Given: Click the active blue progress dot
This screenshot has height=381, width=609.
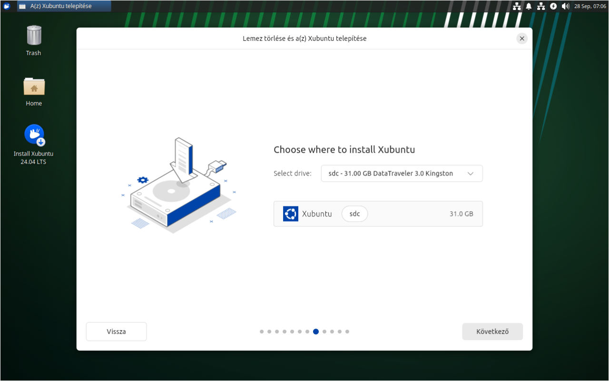Looking at the screenshot, I should [x=316, y=332].
